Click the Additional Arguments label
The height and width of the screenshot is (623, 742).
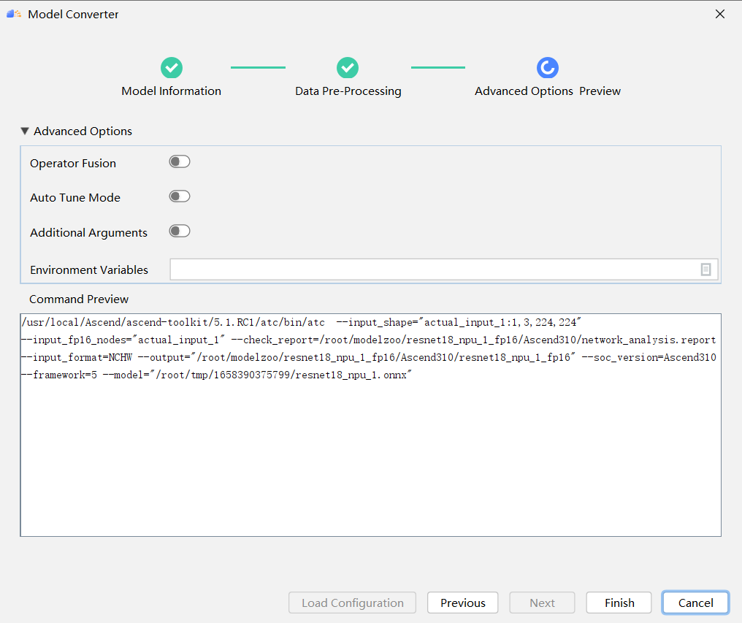tap(88, 232)
